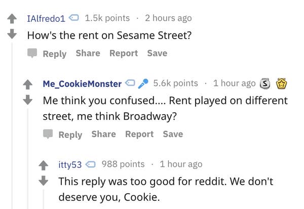Upvote Me_CookieMonster's comment
Viewport: 304px width, 209px height.
(29, 84)
